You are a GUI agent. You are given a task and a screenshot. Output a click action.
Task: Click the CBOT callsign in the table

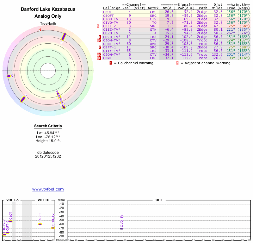point(108,12)
